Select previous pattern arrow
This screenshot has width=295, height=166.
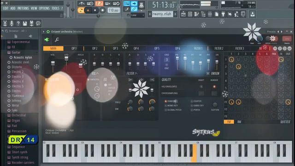(150, 14)
